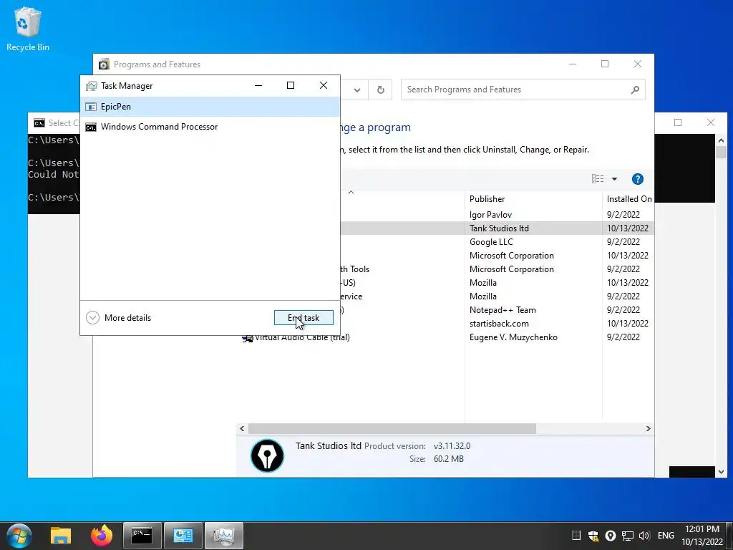This screenshot has width=733, height=550.
Task: Switch to Command Prompt in taskbar
Action: click(142, 536)
